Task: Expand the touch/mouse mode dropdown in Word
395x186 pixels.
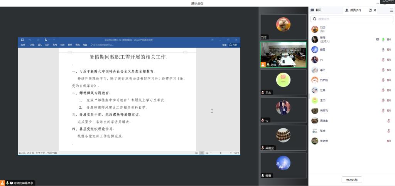Action: click(x=49, y=40)
